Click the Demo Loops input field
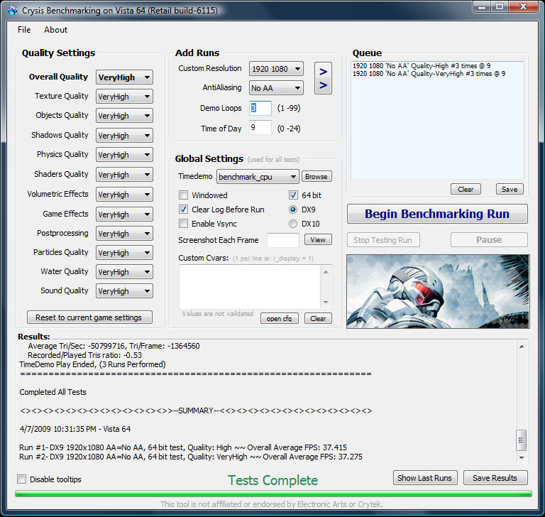 (260, 108)
